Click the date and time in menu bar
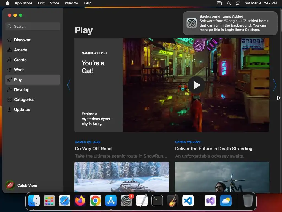This screenshot has width=282, height=212. click(261, 3)
